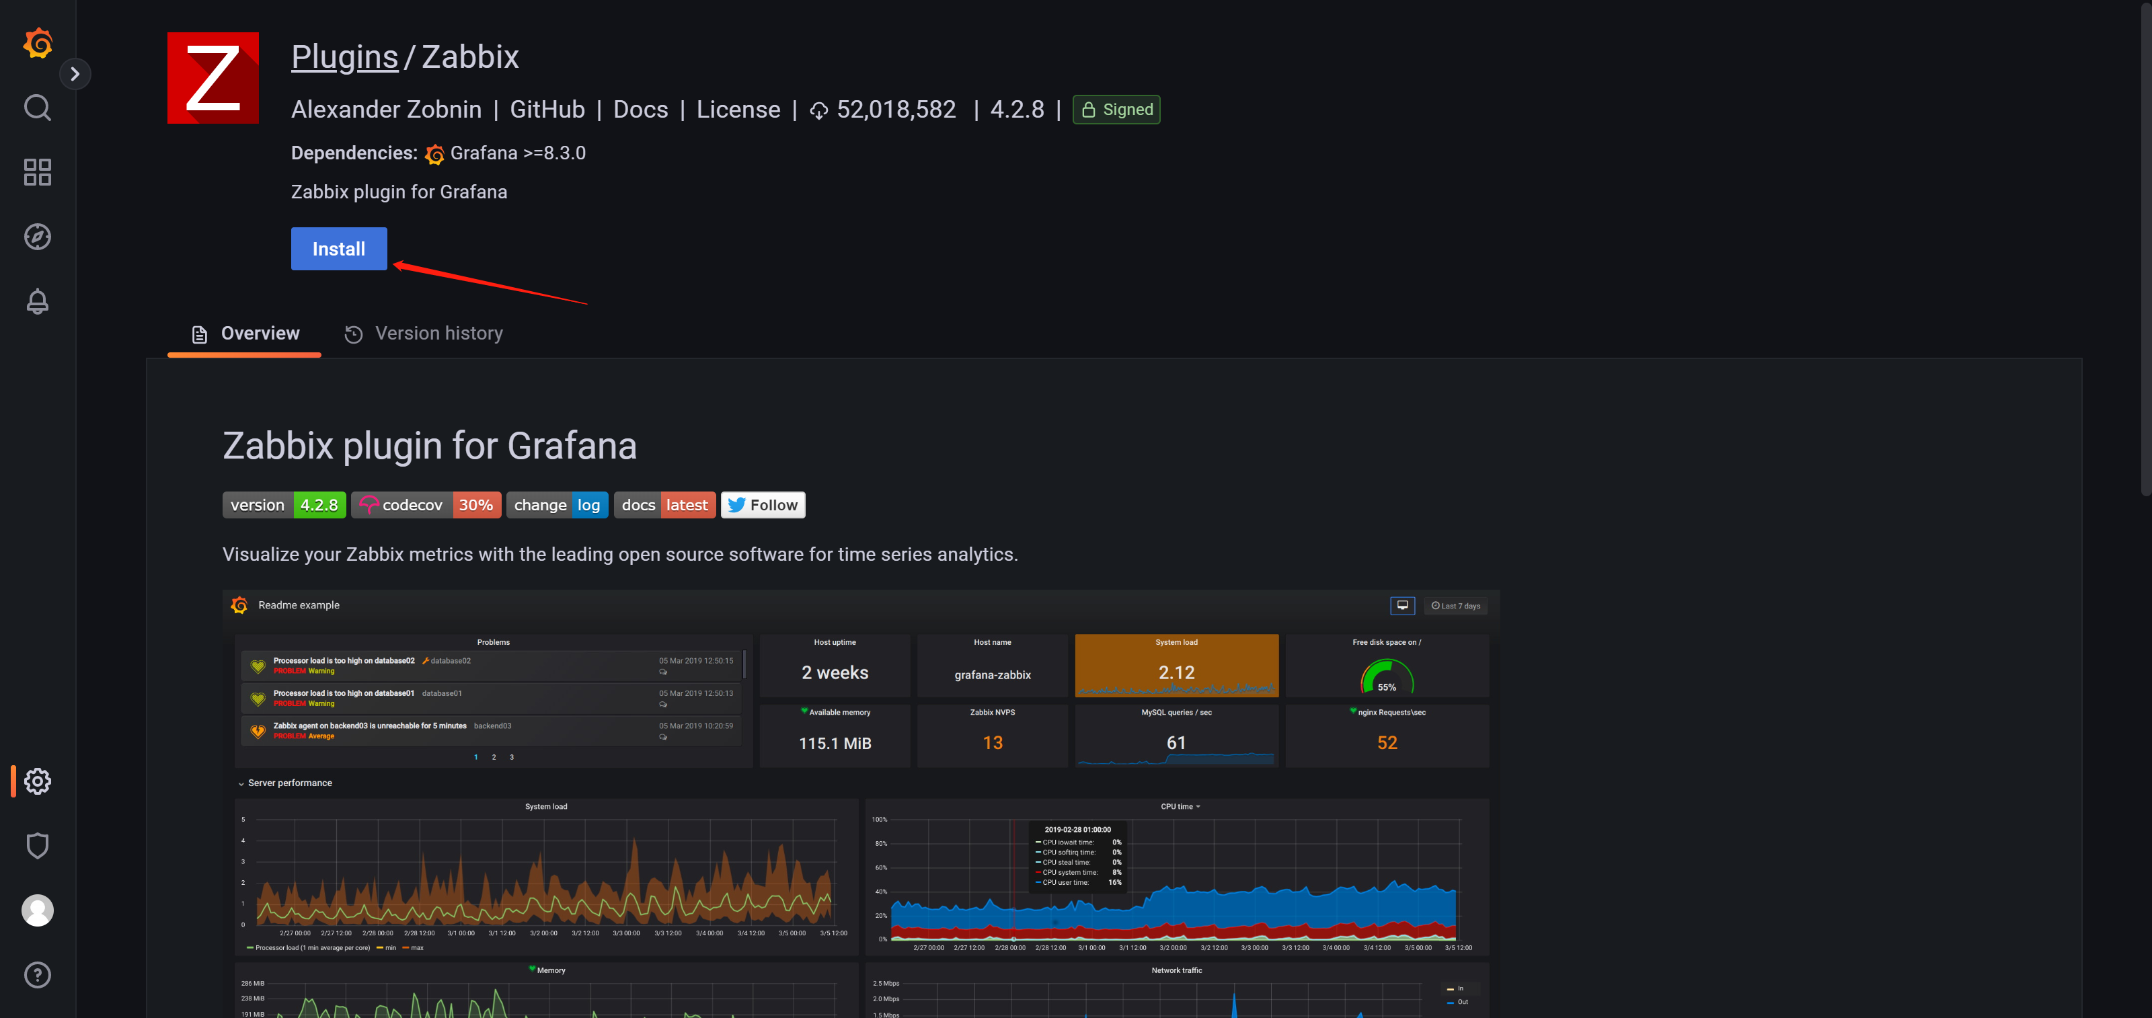
Task: Open the GitHub link
Action: 547,110
